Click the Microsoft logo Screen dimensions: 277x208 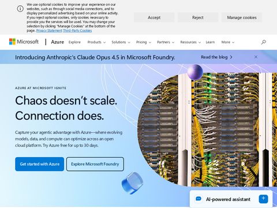tap(24, 42)
